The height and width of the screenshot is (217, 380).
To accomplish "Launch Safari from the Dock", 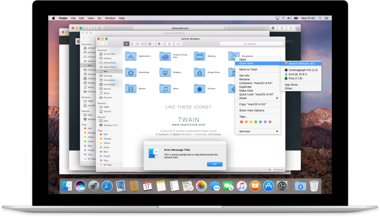I will 107,186.
